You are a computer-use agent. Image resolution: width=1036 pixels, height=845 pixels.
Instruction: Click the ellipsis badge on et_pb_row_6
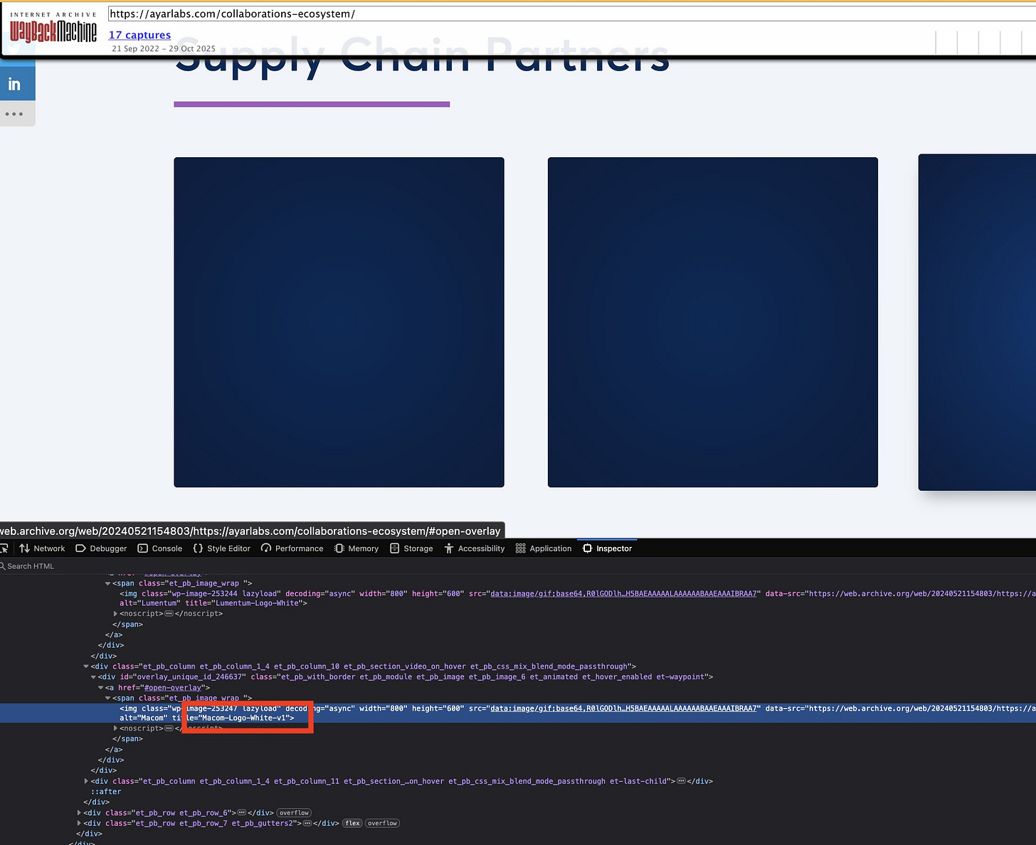[241, 812]
